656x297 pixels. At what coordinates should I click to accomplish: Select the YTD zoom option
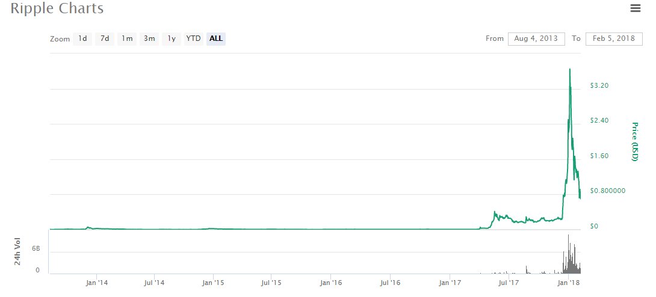194,39
